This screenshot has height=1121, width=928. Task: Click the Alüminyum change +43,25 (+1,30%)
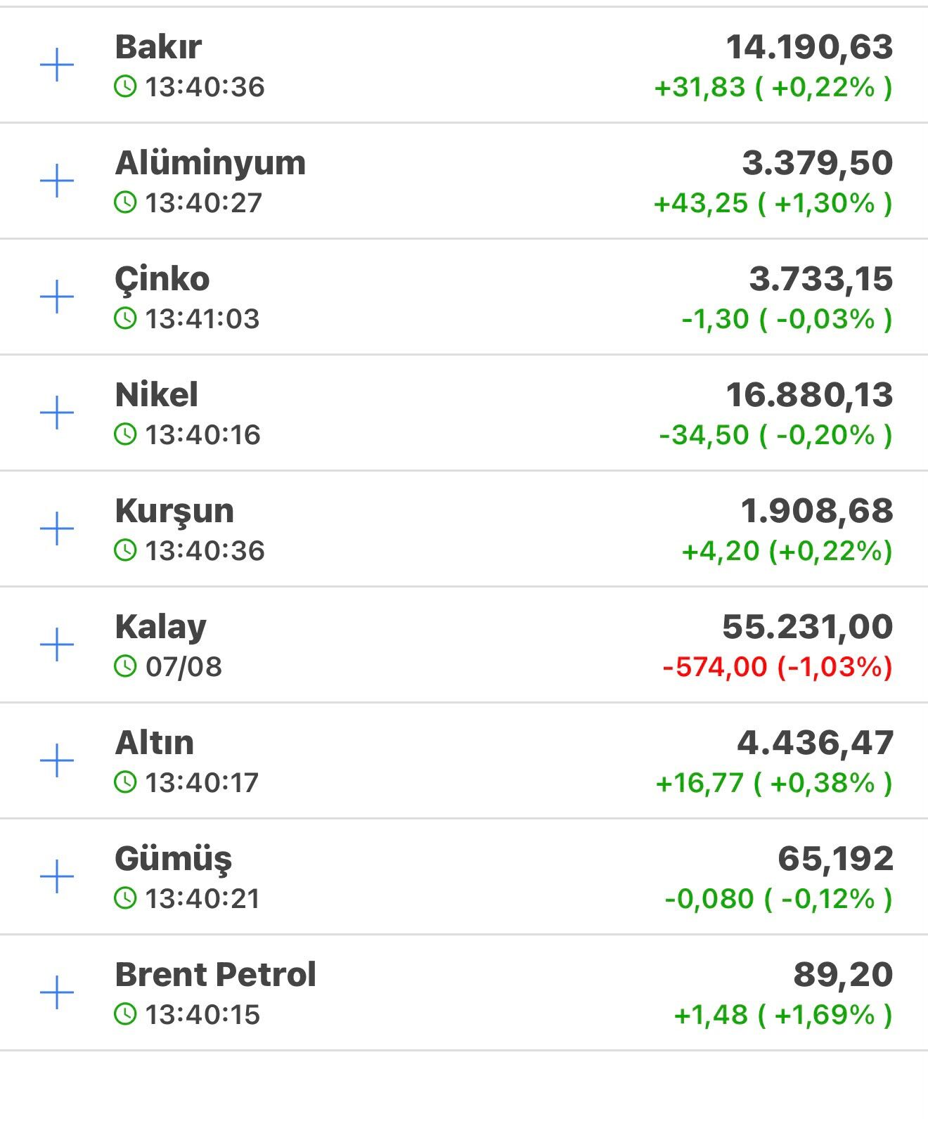[773, 203]
